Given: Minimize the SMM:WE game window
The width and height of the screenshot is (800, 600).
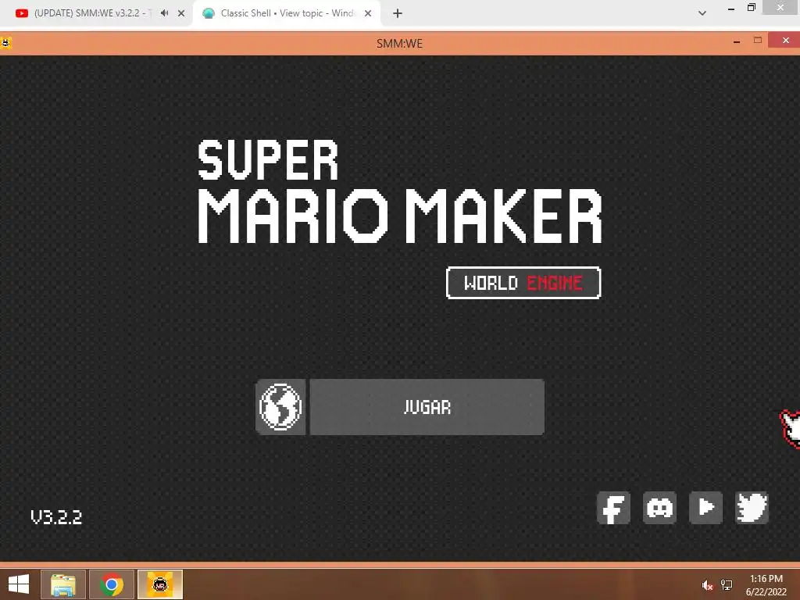Looking at the screenshot, I should point(736,41).
